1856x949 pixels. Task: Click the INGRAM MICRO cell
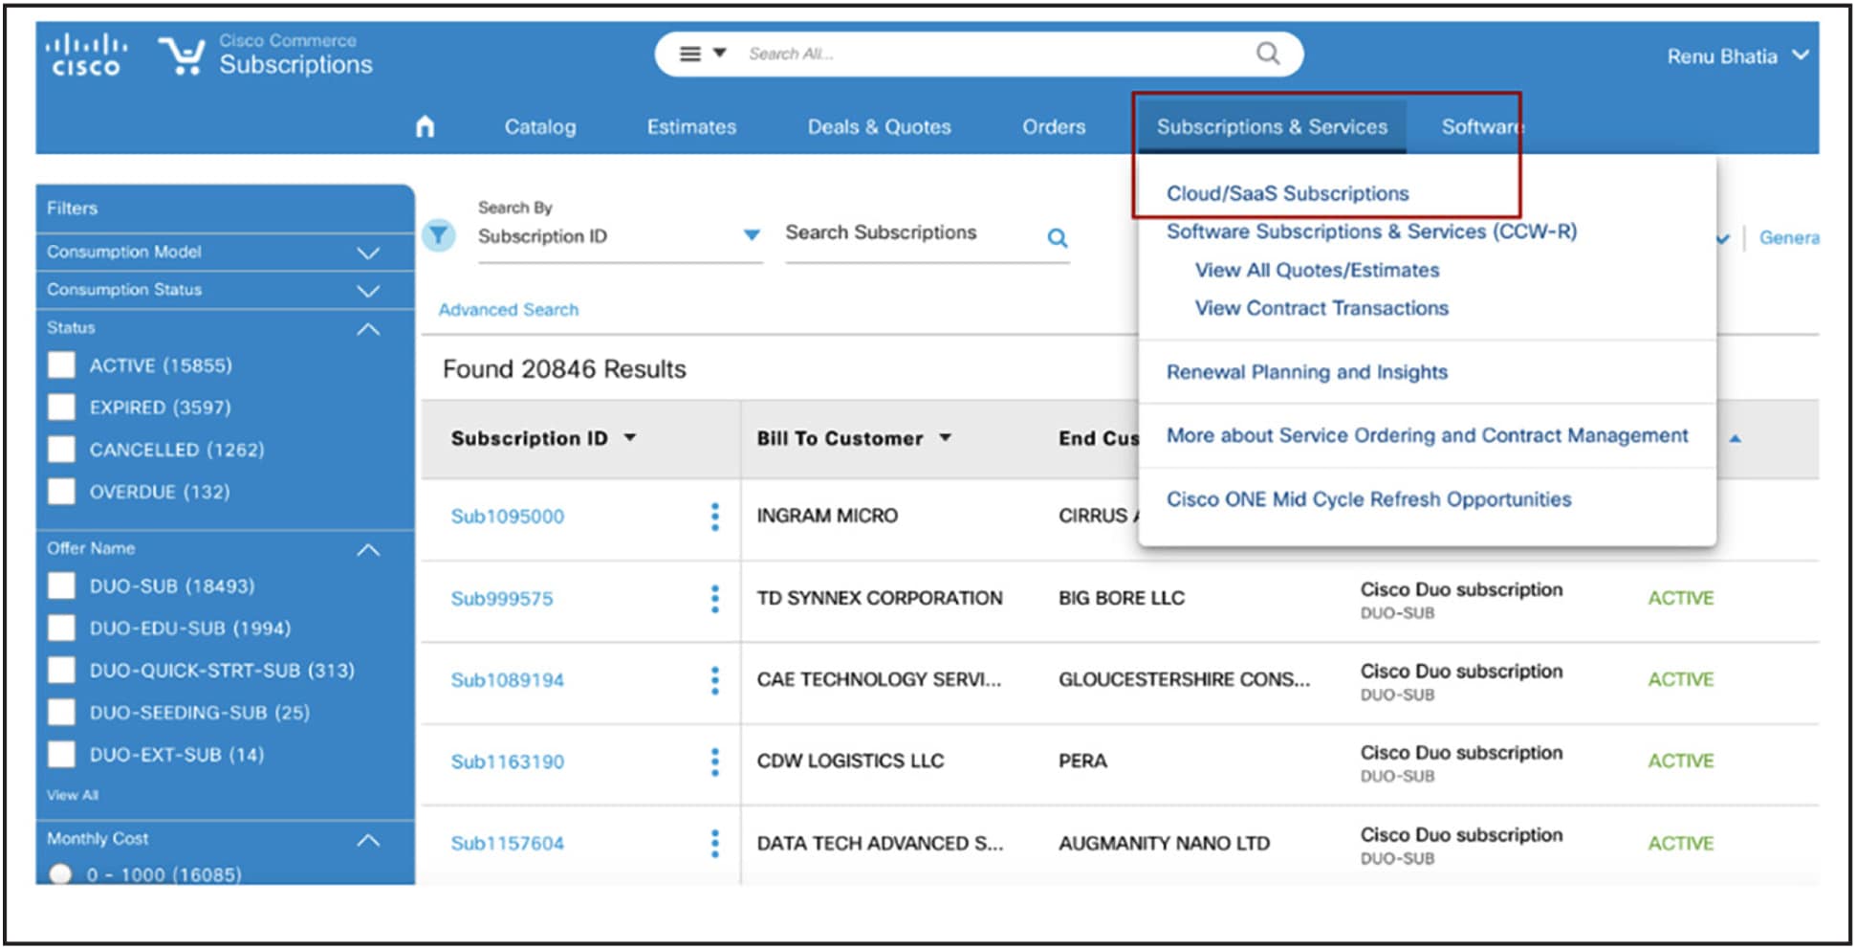click(x=827, y=516)
